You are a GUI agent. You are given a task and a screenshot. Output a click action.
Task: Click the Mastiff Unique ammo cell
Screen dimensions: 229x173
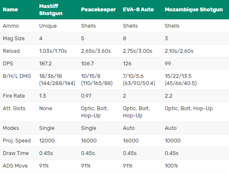(x=48, y=26)
